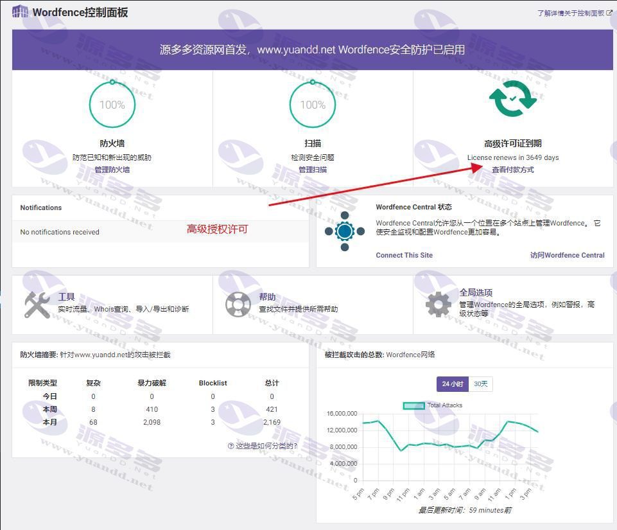Viewport: 617px width, 530px height.
Task: Click the 被拦截攻击的总数 panel heading
Action: [x=379, y=355]
